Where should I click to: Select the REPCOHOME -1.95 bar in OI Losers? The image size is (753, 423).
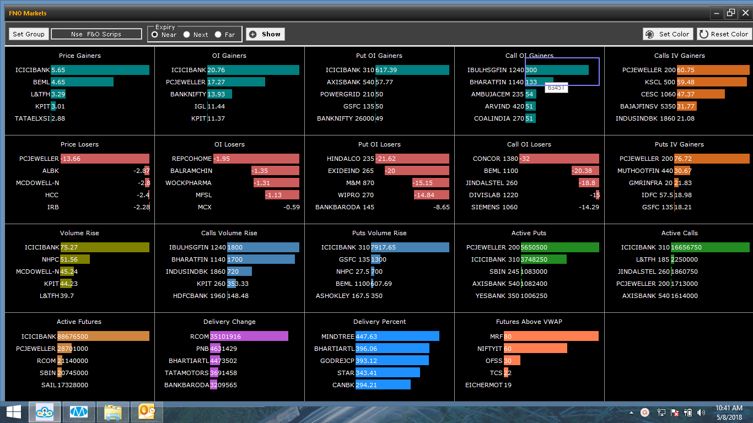tap(256, 159)
